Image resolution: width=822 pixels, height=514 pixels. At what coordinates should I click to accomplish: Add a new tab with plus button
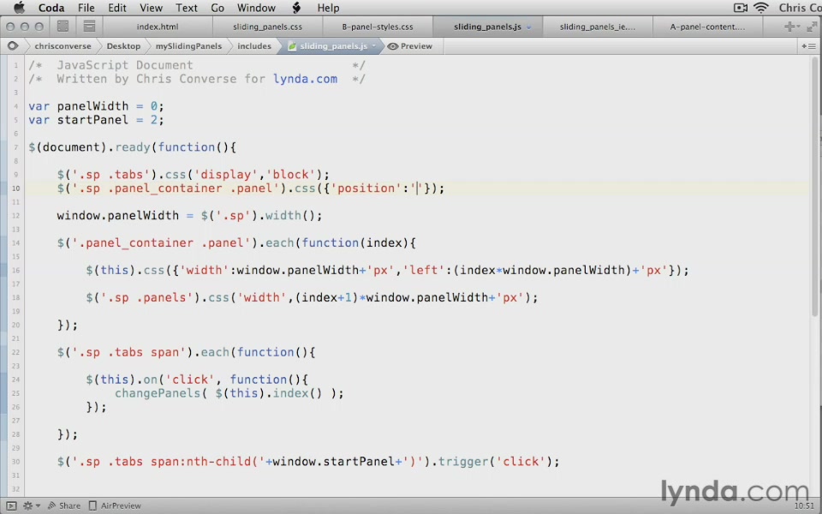tap(790, 27)
